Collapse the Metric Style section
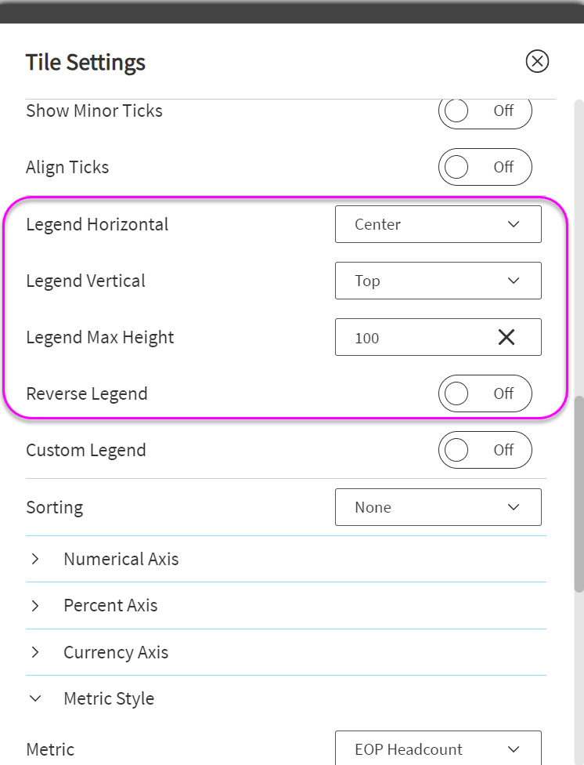Screen dimensions: 584x765 [109, 698]
